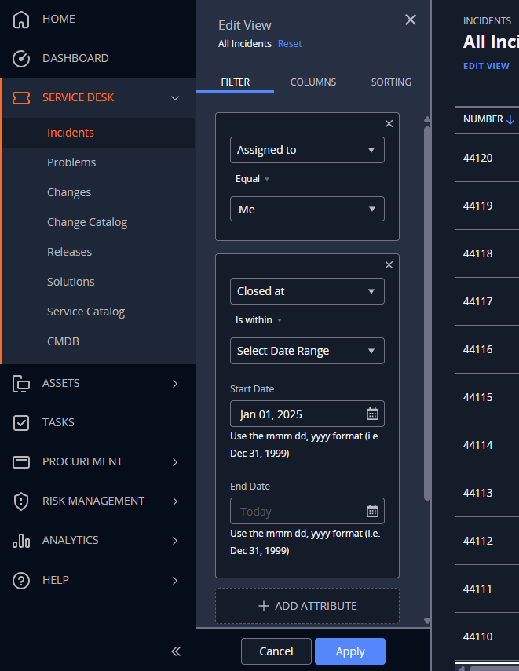The image size is (519, 671).
Task: Expand the Procurement menu
Action: (x=175, y=461)
